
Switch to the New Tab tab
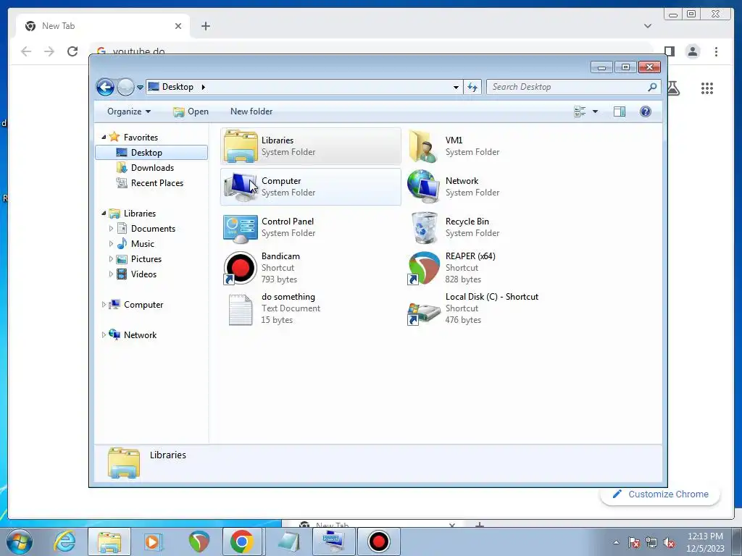103,26
